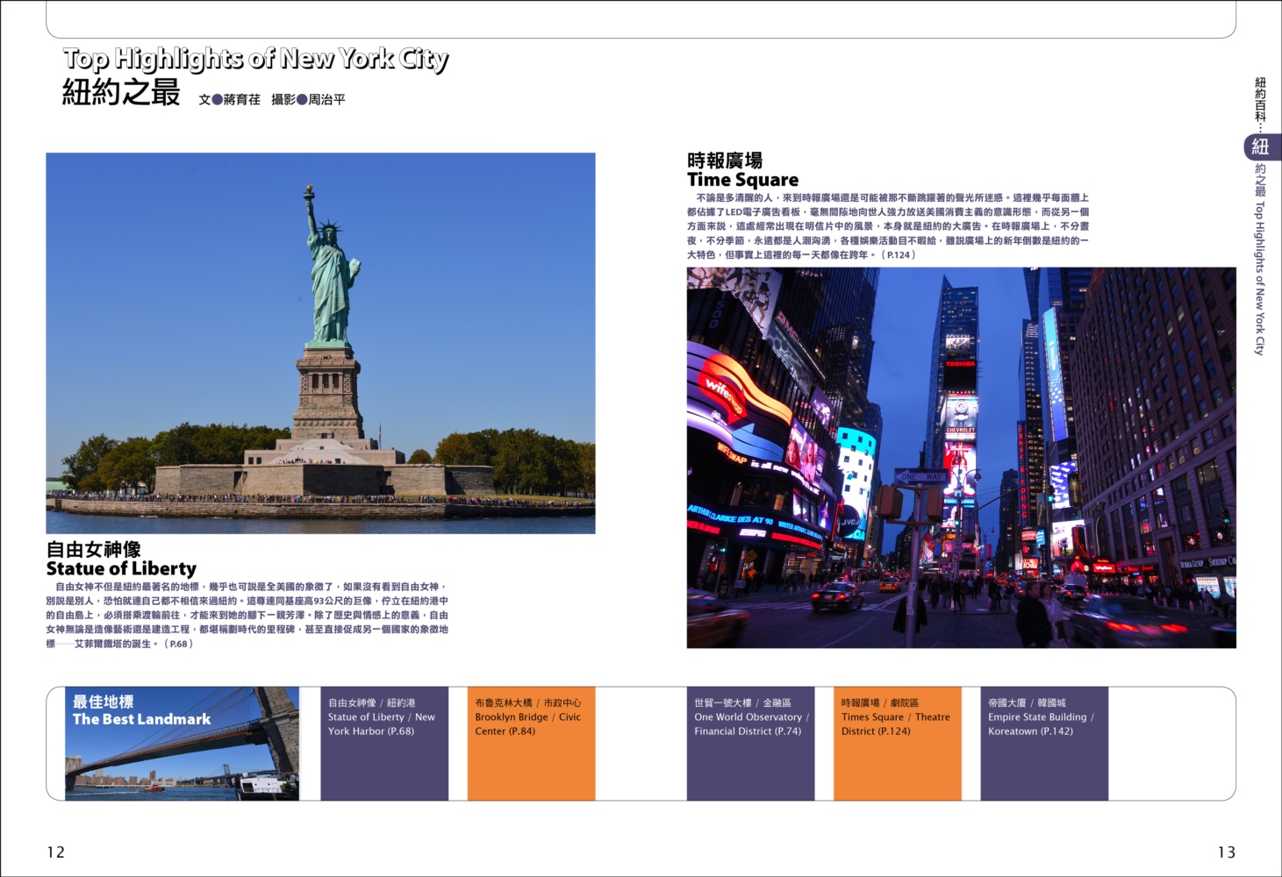Open the Statue of Liberty / New York Harbor box
Screen dimensions: 1282x877
coord(384,743)
